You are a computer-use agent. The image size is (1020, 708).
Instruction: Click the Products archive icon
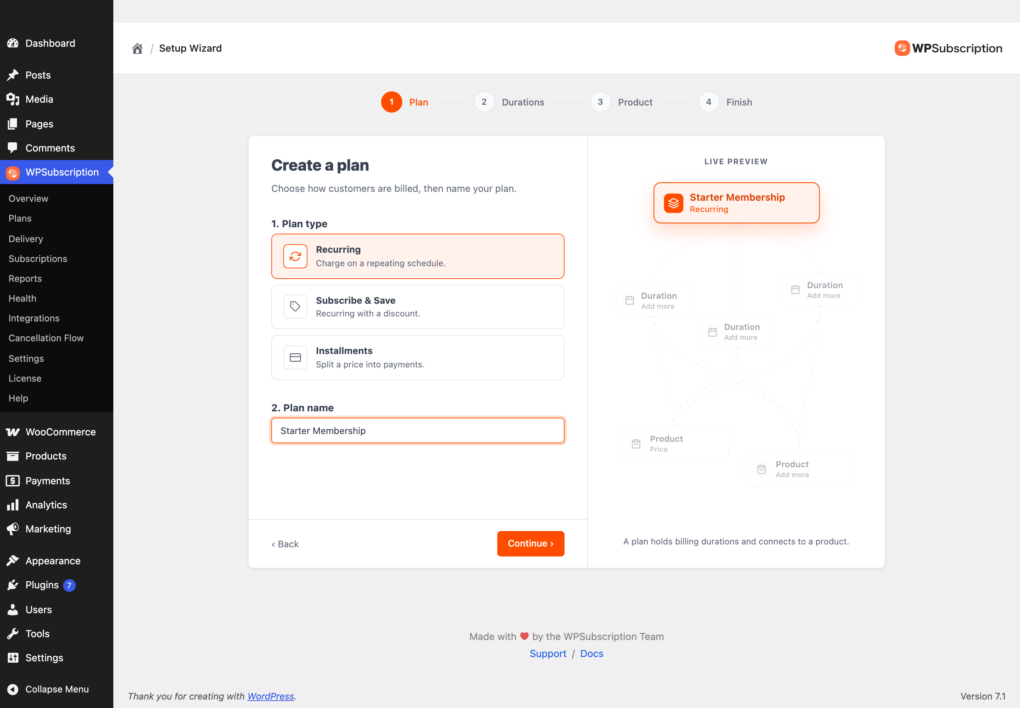click(x=13, y=456)
